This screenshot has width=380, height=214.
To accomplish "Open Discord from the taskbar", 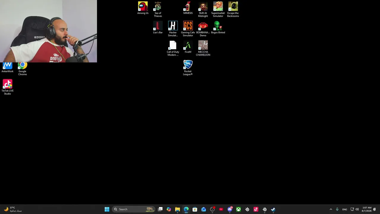I will tap(230, 209).
